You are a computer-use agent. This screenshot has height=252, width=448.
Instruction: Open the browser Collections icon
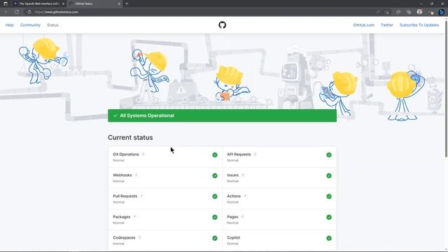[409, 12]
